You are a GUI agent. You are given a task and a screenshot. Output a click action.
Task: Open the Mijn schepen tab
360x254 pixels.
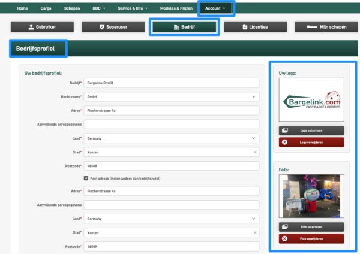[x=326, y=27]
